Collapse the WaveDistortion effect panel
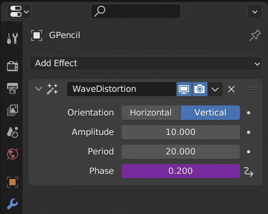 click(38, 89)
